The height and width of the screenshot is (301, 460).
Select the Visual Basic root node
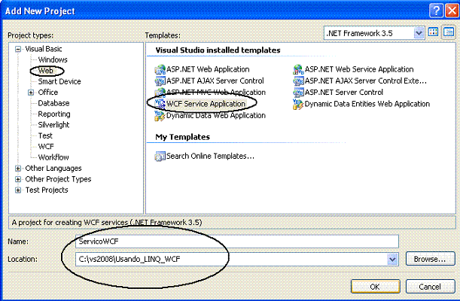point(44,49)
